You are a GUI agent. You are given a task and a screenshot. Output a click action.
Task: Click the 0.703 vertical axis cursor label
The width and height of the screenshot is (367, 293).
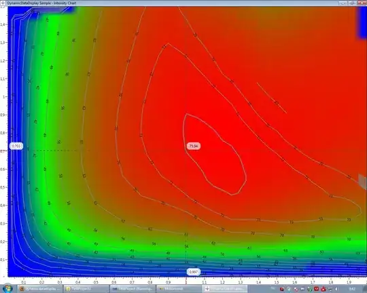point(16,146)
